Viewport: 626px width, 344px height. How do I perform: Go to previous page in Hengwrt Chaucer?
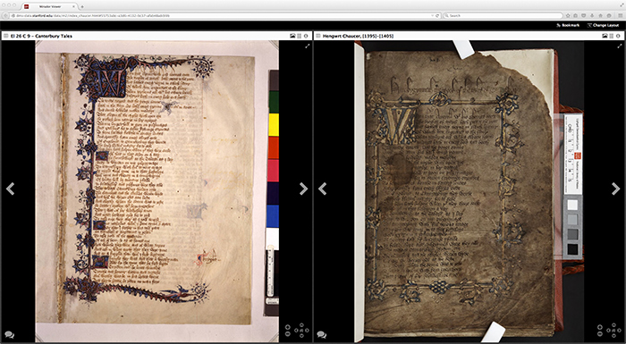(323, 189)
